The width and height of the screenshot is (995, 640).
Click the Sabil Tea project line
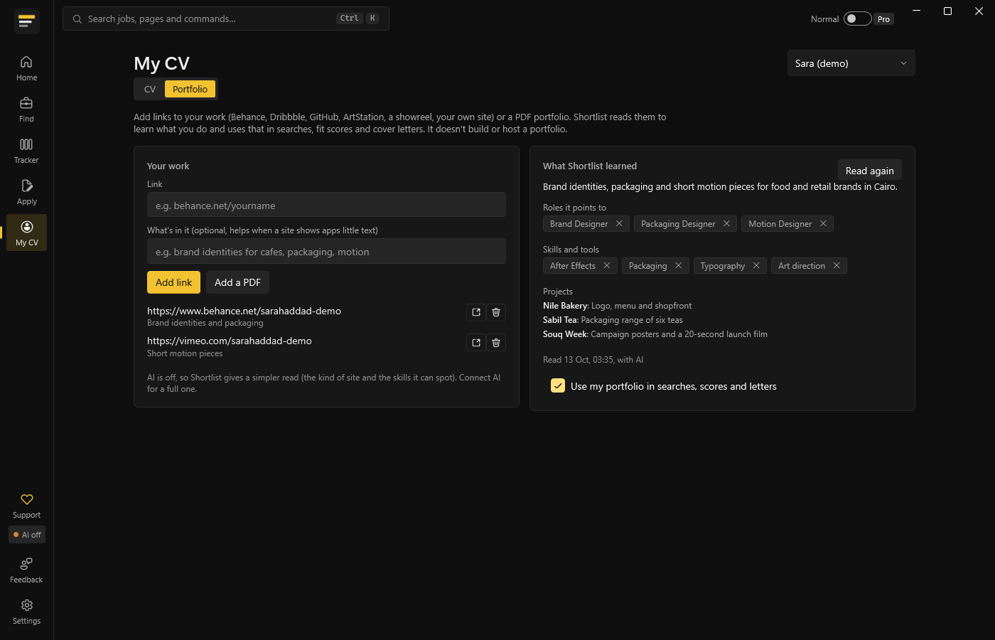(x=613, y=320)
